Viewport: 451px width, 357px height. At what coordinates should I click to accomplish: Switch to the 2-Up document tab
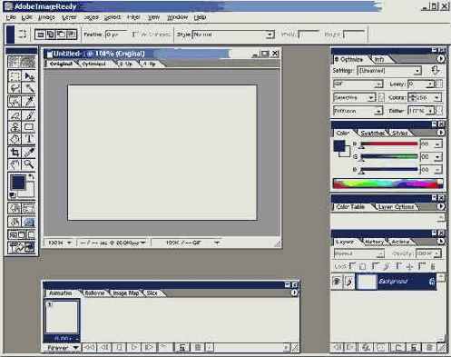pos(125,64)
